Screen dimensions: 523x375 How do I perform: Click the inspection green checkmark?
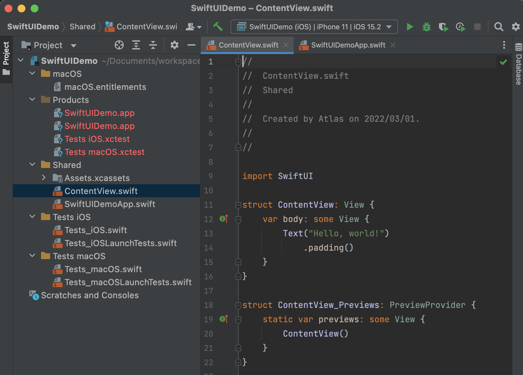click(x=503, y=62)
